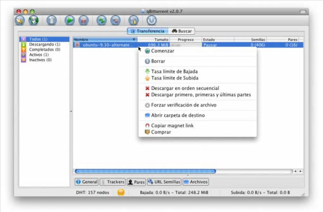Open General properties button

point(87,182)
